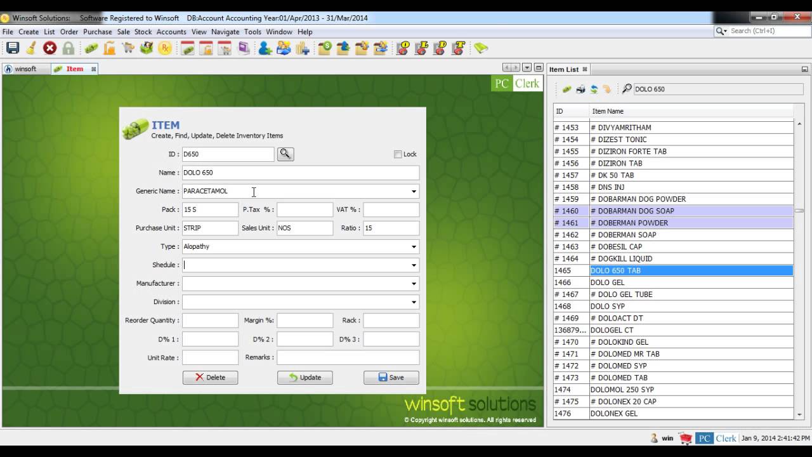This screenshot has width=812, height=457.
Task: Expand the Generic Name dropdown
Action: (x=414, y=191)
